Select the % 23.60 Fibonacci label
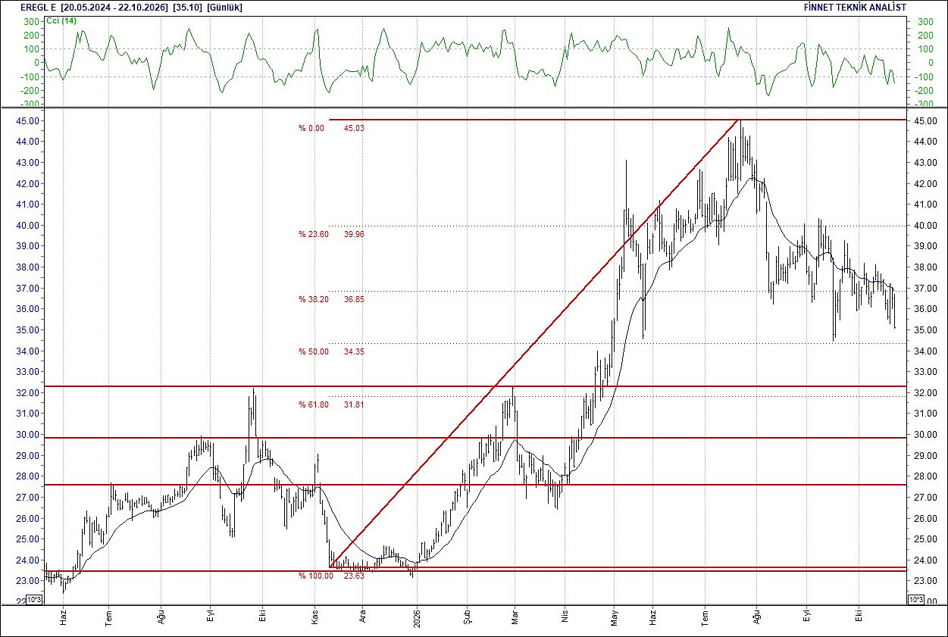Image resolution: width=948 pixels, height=637 pixels. (x=313, y=234)
